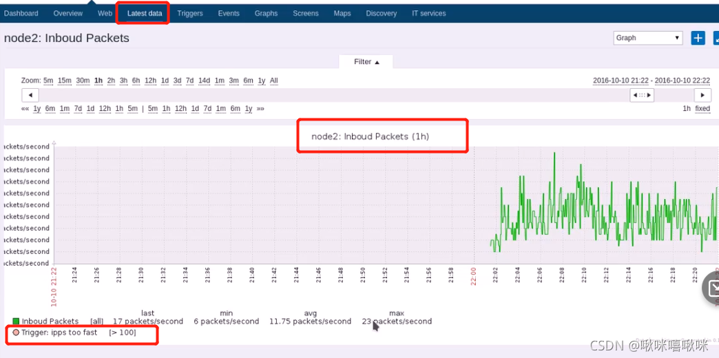Click the [> 100] trigger threshold text
719x358 pixels.
click(123, 333)
